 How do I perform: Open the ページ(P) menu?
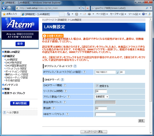(102, 14)
